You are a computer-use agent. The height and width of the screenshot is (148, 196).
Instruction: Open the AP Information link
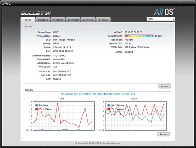point(83,94)
